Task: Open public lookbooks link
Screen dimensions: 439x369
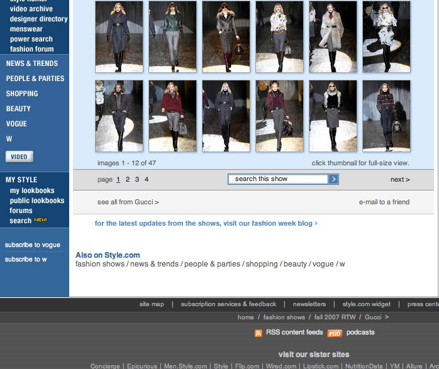Action: [x=37, y=201]
